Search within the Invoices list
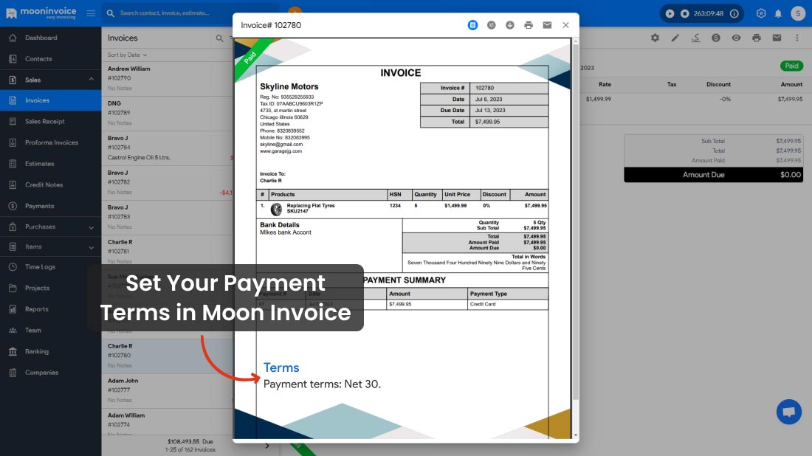This screenshot has height=456, width=812. pyautogui.click(x=219, y=38)
